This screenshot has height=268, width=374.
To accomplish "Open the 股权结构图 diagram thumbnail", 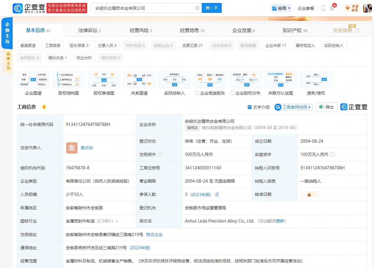I will [69, 80].
